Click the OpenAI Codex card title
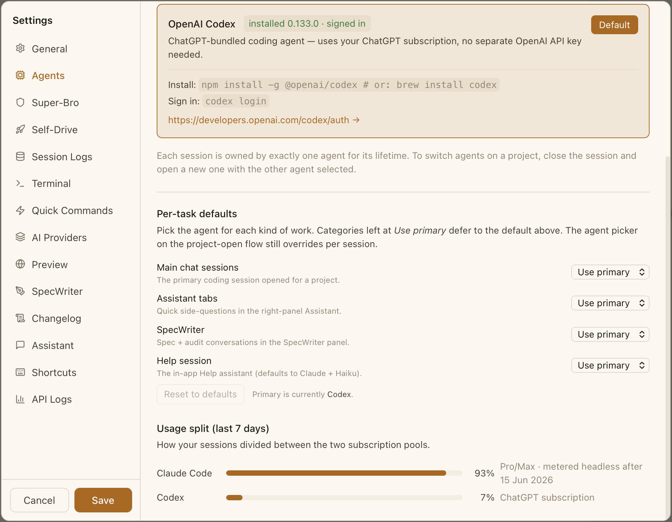672x522 pixels. (202, 24)
